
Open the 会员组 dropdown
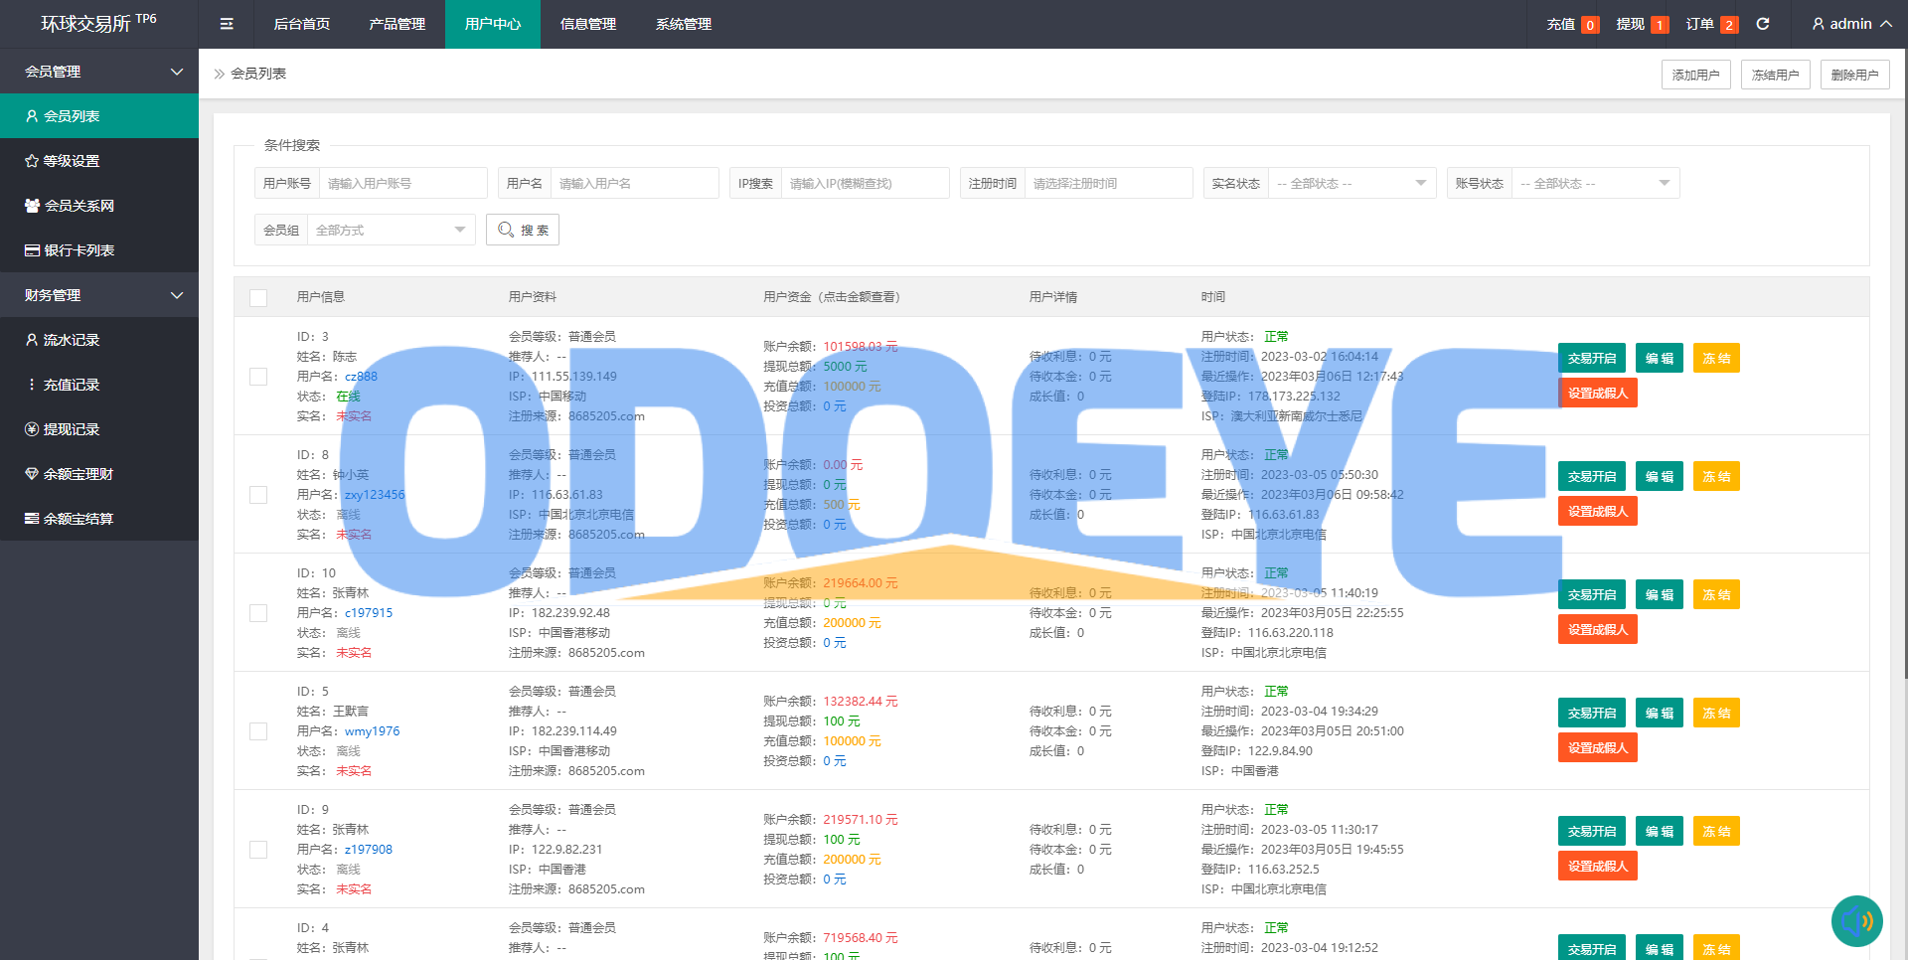coord(391,230)
